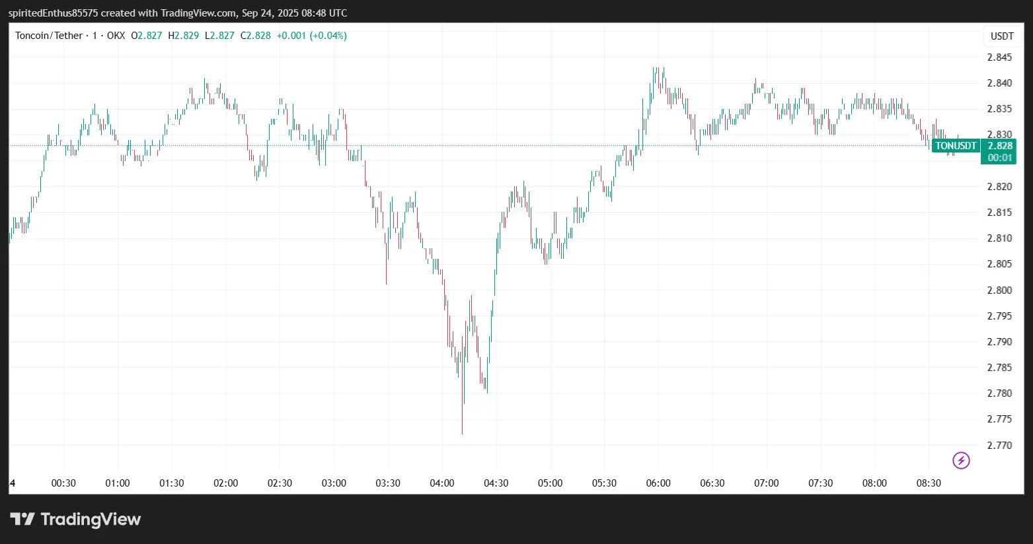Click the lowest candle wick after 04:00
The image size is (1033, 544).
pos(462,429)
